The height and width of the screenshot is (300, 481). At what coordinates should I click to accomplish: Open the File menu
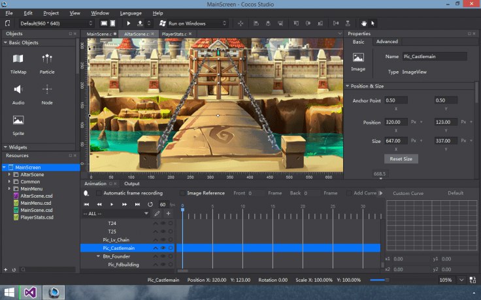click(x=9, y=13)
